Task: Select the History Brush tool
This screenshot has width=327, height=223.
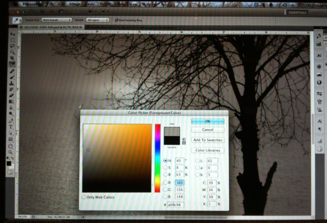Action: coord(12,89)
